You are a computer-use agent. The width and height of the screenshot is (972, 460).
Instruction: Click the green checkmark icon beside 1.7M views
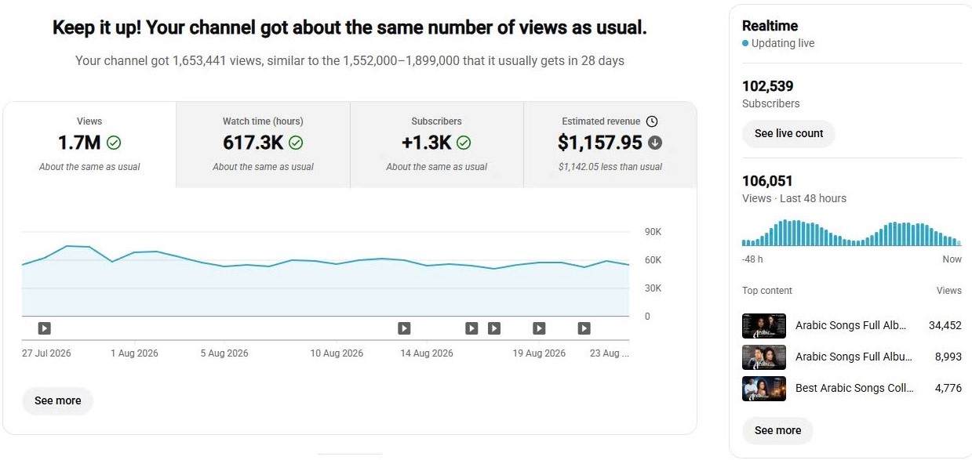coord(114,143)
